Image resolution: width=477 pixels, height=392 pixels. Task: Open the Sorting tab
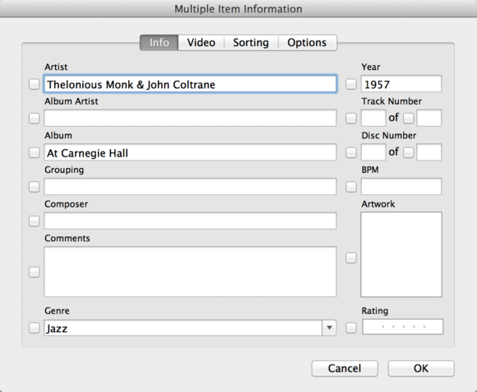(251, 43)
